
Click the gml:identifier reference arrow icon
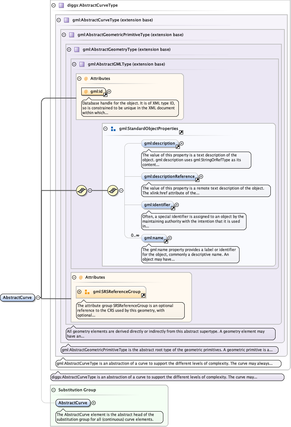click(x=173, y=208)
